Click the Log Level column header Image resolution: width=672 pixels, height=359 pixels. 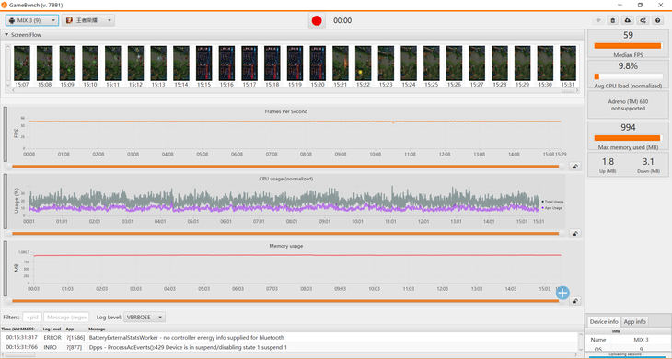click(x=52, y=329)
